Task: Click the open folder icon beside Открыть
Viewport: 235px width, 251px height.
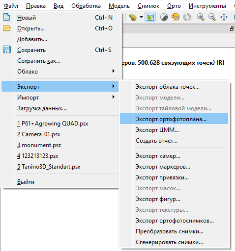Action: pos(7,28)
